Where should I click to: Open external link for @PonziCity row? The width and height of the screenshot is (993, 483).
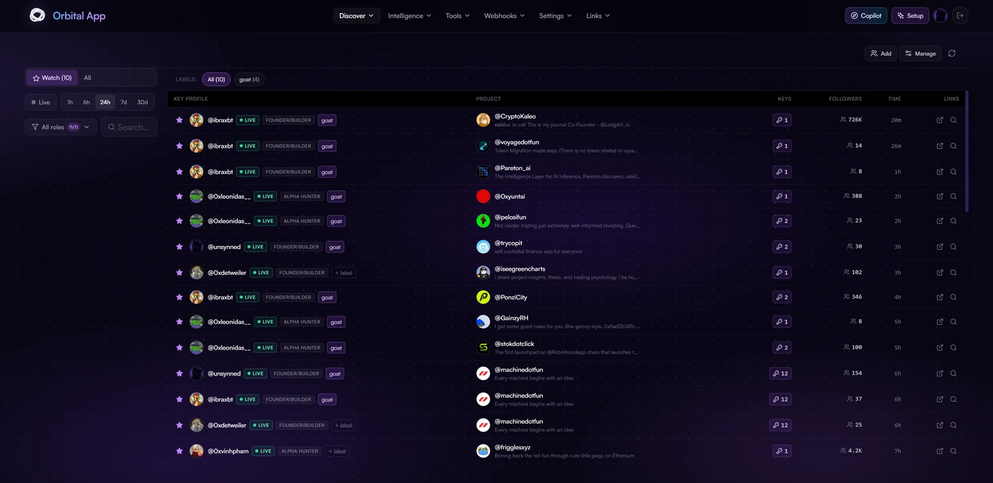pos(940,297)
